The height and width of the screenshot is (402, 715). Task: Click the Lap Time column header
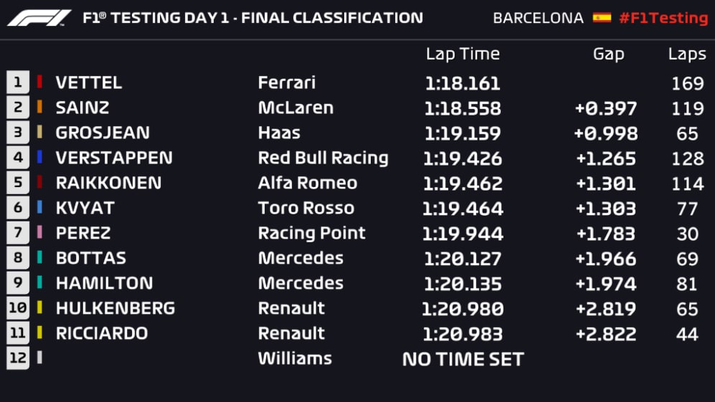point(463,54)
